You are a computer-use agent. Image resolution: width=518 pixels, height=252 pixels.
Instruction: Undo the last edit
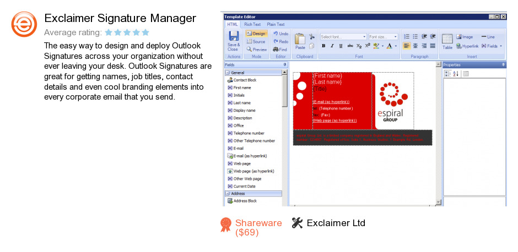click(x=281, y=34)
